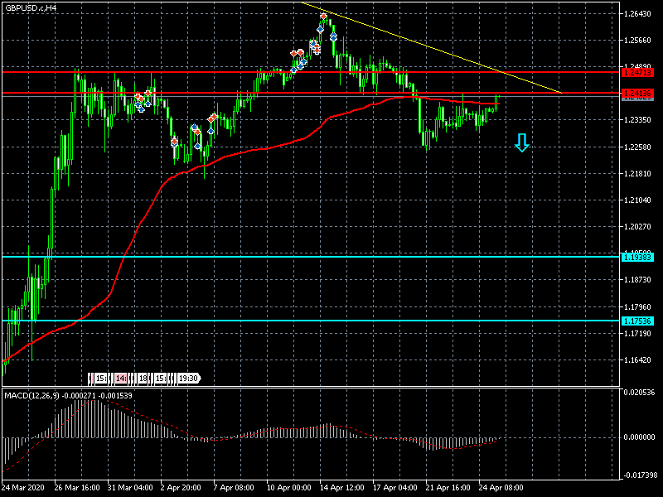Select the red 1.24136 price label
The height and width of the screenshot is (497, 663).
pos(637,93)
